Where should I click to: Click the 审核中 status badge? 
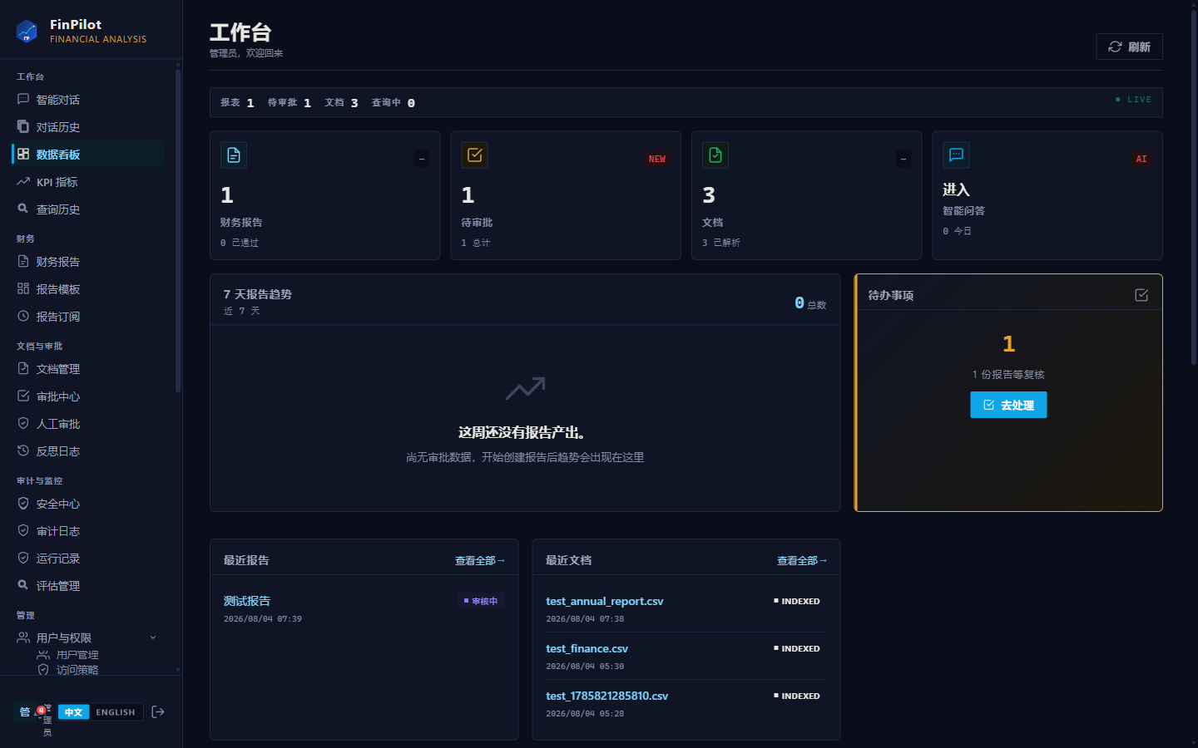(481, 601)
